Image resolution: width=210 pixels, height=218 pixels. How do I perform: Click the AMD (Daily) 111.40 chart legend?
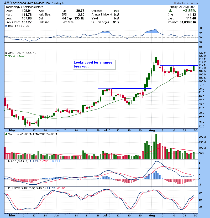pos(22,53)
